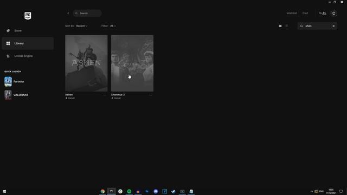
Task: Open the Sort by Recent dropdown
Action: click(x=82, y=26)
